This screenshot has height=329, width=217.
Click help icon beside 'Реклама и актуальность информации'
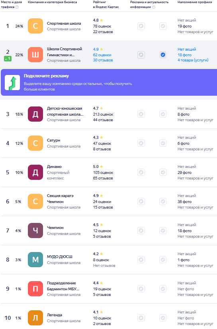point(154,7)
